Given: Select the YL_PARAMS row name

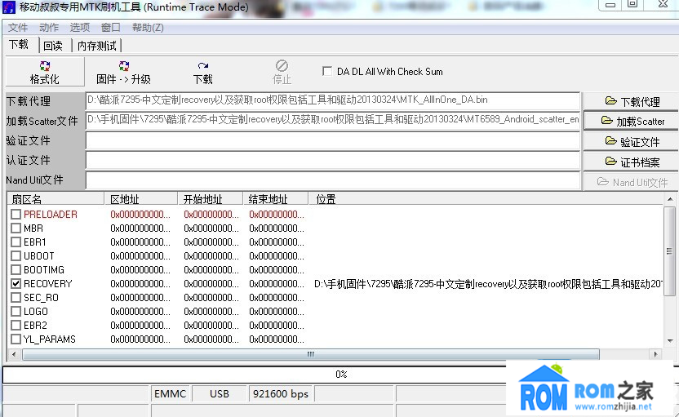Looking at the screenshot, I should pyautogui.click(x=49, y=339).
